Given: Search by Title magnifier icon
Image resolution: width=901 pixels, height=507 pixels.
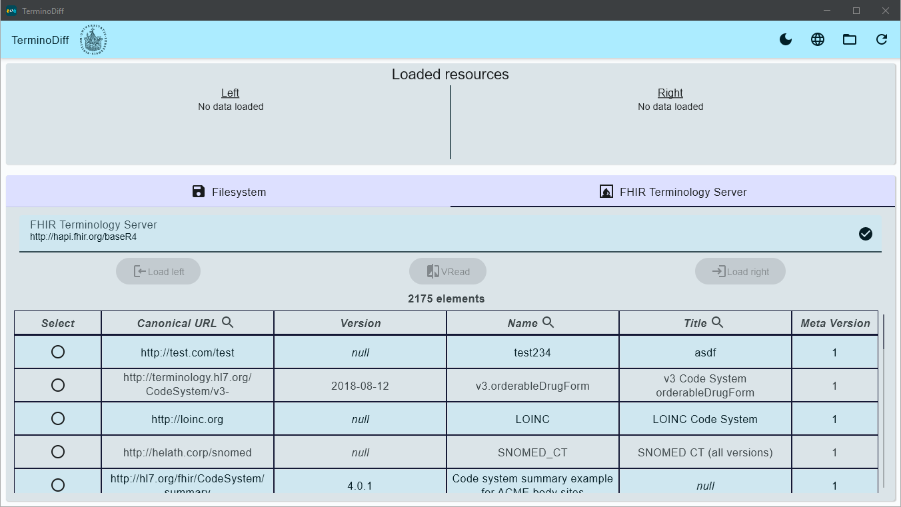Looking at the screenshot, I should pos(718,322).
